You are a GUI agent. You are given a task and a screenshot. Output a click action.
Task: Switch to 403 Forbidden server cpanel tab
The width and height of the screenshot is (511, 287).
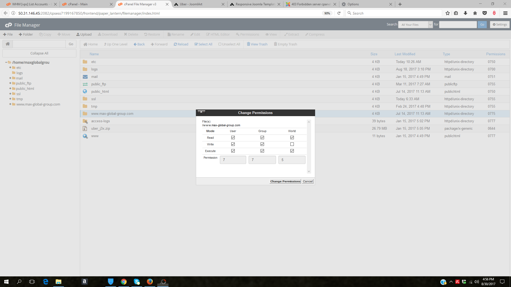310,4
